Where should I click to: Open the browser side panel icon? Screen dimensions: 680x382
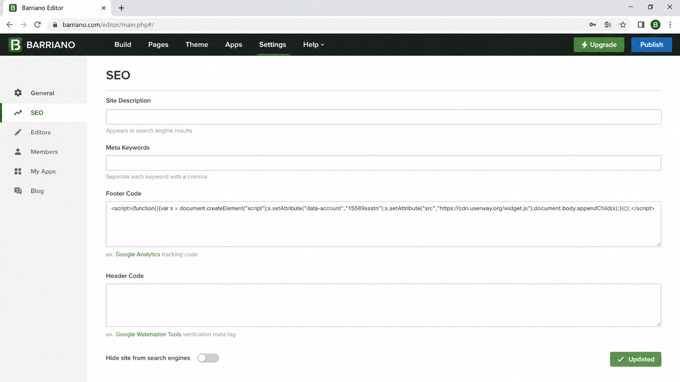pyautogui.click(x=641, y=25)
